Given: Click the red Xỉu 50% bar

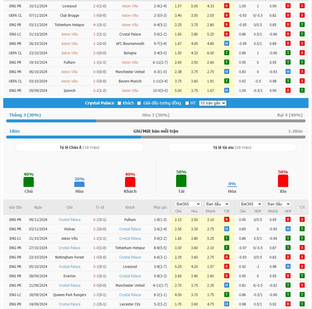Looking at the screenshot, I should click(x=283, y=181).
